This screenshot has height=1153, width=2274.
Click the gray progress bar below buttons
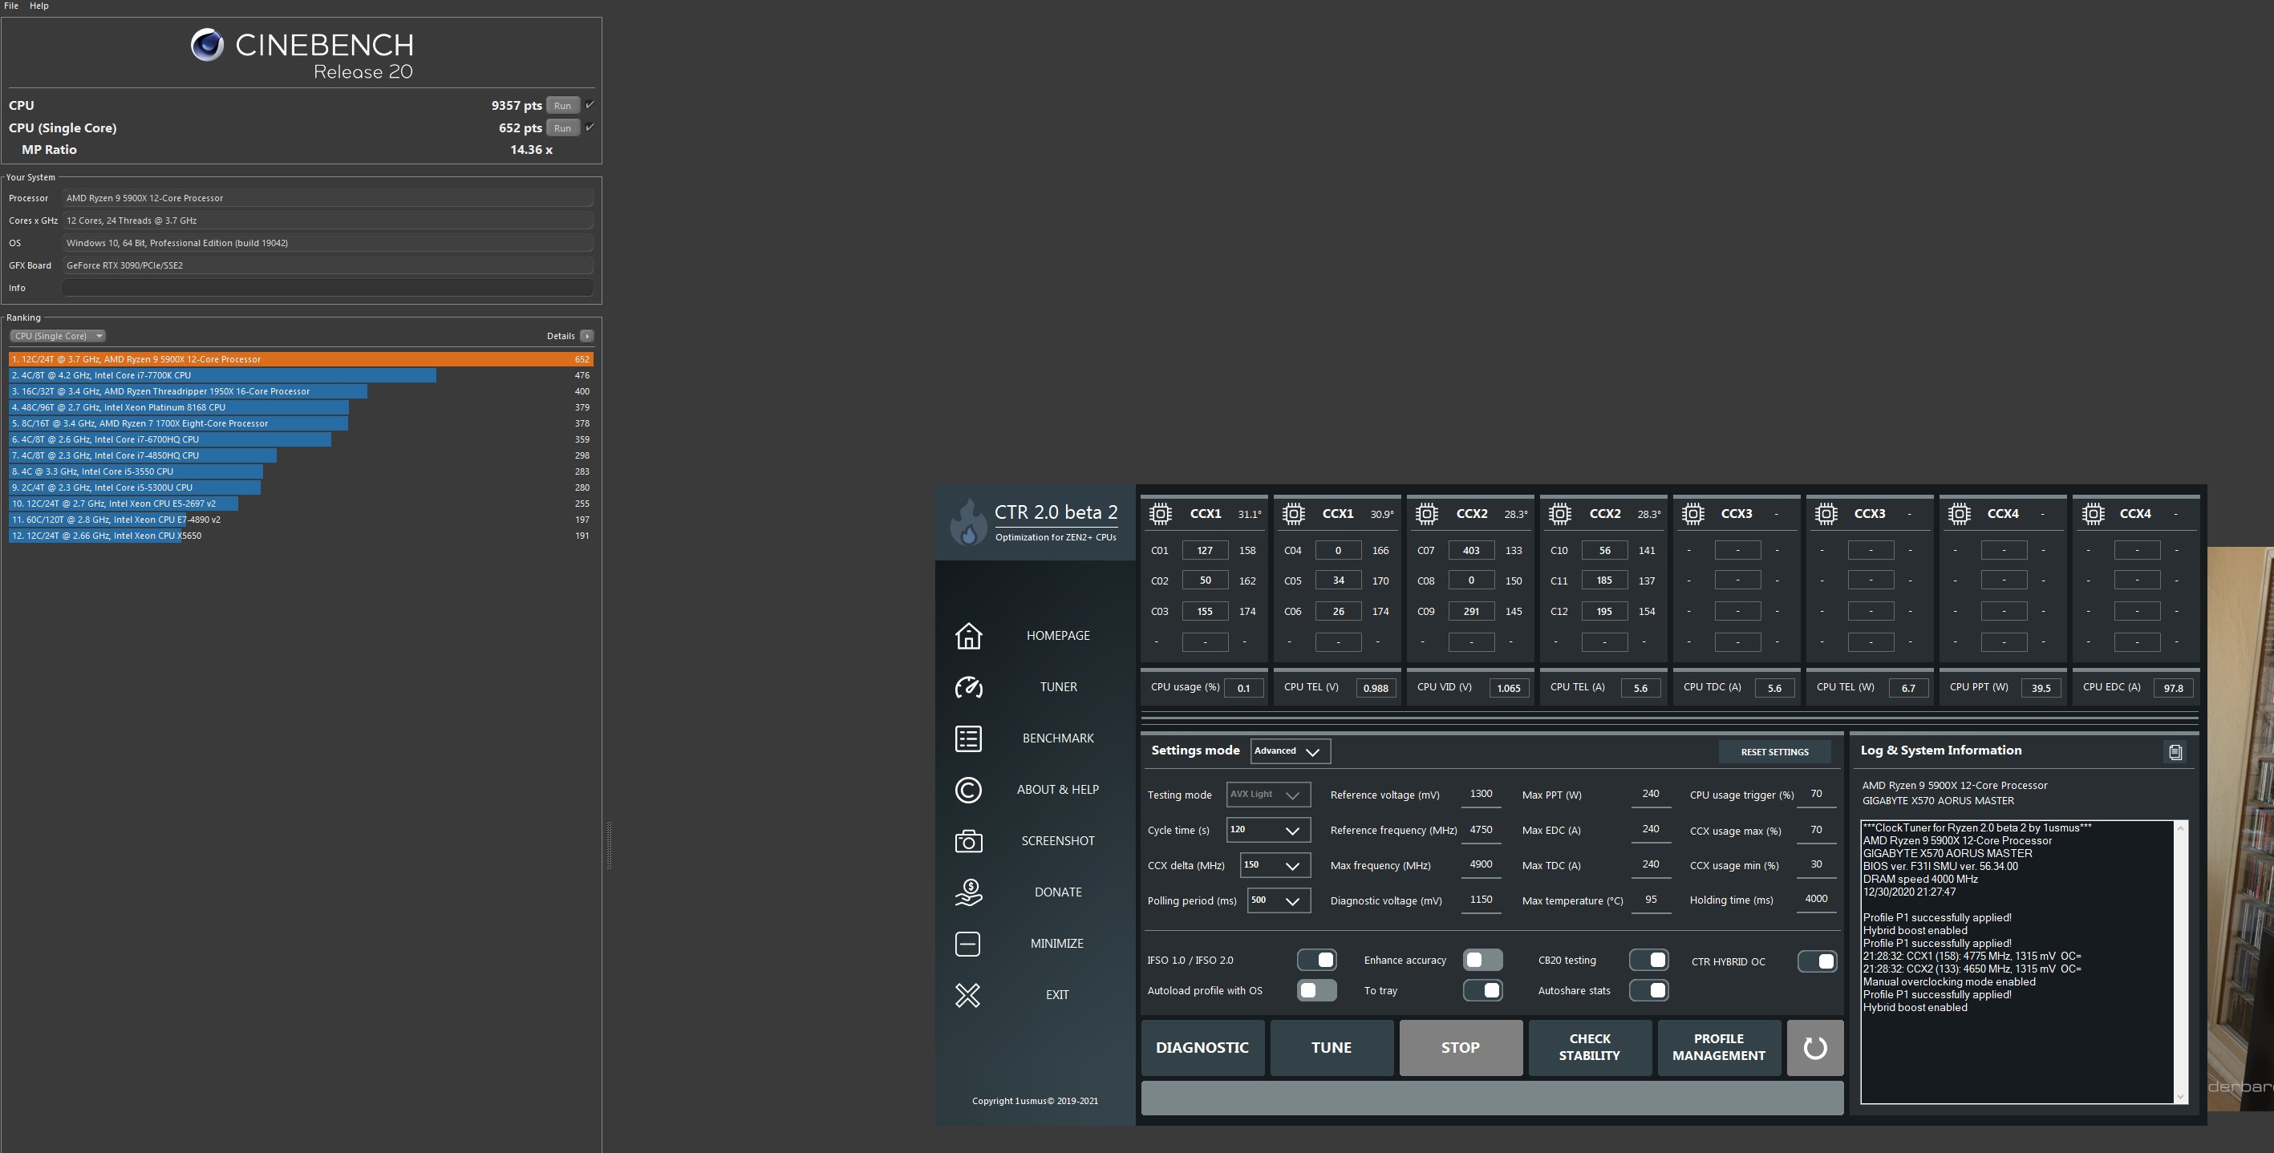(1492, 1098)
